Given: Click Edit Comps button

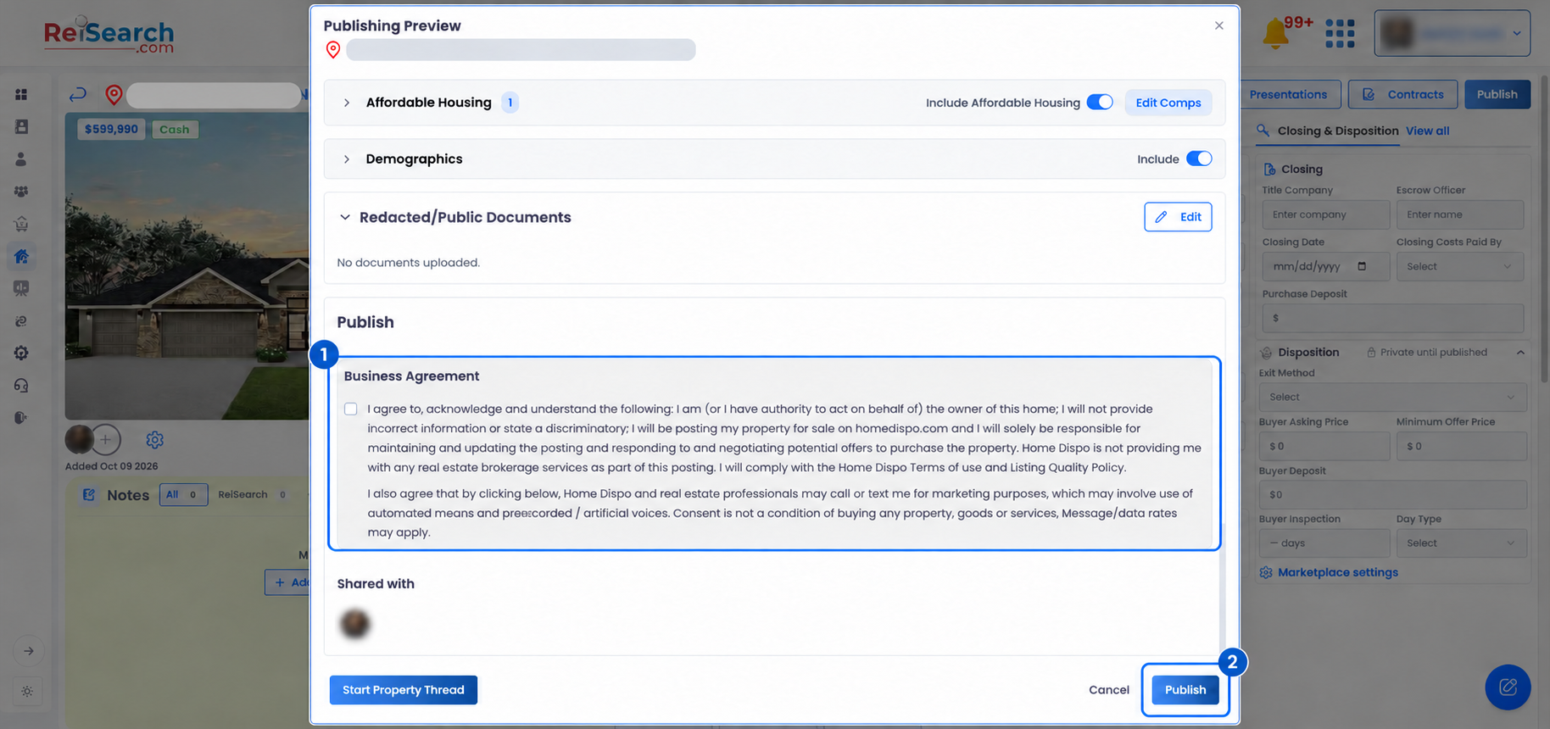Looking at the screenshot, I should click(x=1168, y=103).
